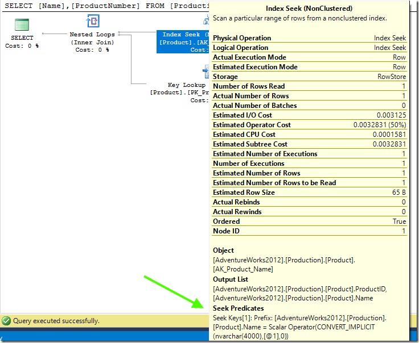Click the SELECT Cost: 0 % label
The width and height of the screenshot is (419, 343).
[x=22, y=41]
